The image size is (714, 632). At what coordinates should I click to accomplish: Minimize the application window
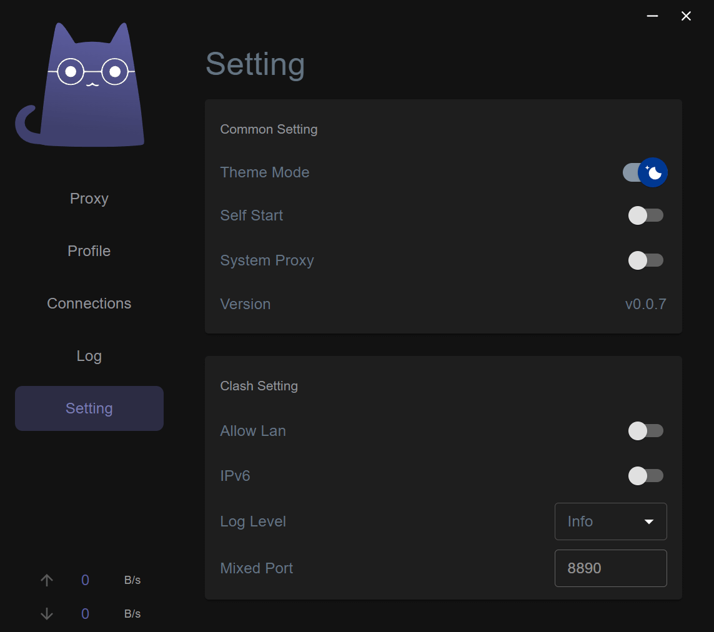(653, 16)
